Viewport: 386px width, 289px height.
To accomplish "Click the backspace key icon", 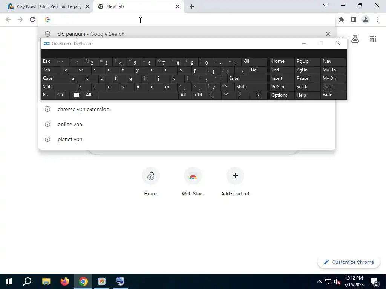I will click(254, 61).
